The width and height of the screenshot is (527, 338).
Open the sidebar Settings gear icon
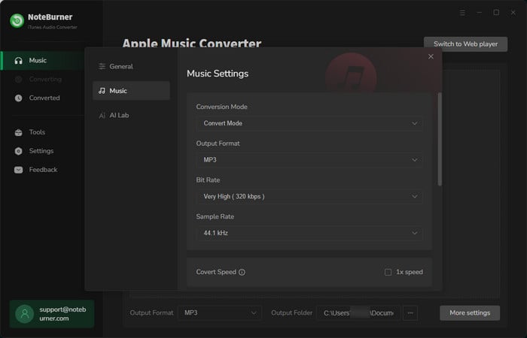coord(19,151)
